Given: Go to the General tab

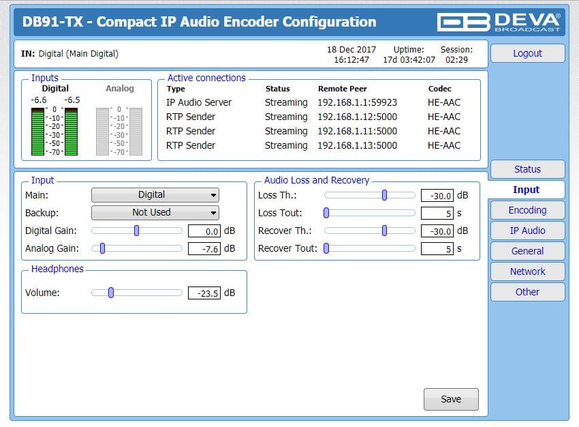Looking at the screenshot, I should pos(527,251).
